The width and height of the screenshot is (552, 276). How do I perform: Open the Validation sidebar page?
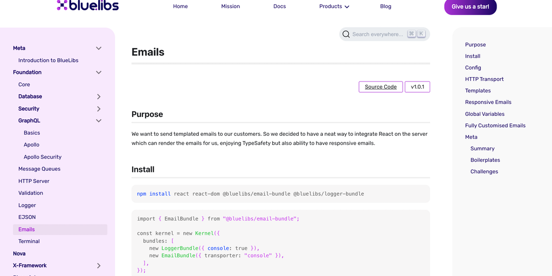31,193
